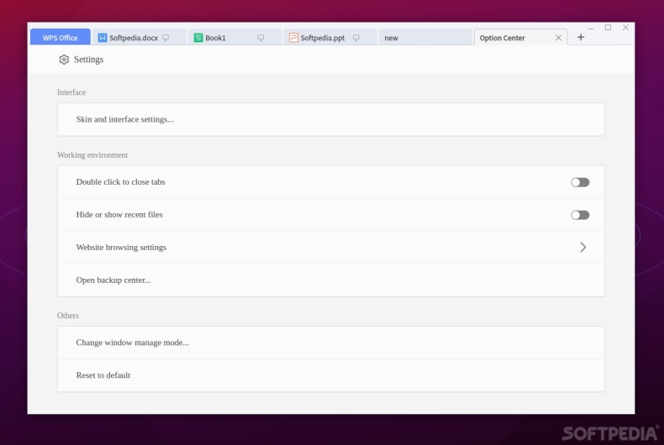Add a new tab with plus icon
Image resolution: width=664 pixels, height=445 pixels.
581,38
